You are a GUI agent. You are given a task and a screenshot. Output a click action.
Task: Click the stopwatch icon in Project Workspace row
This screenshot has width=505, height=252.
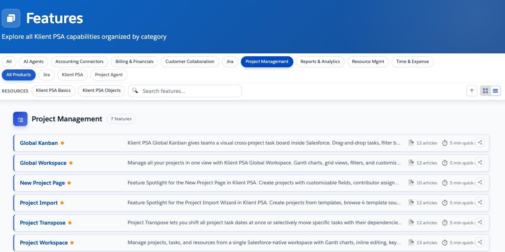[445, 242]
